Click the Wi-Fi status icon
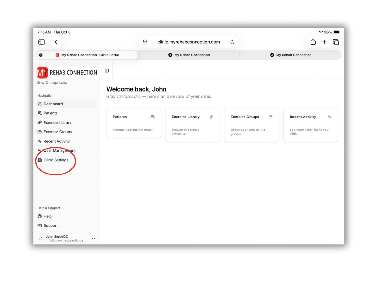This screenshot has width=381, height=285. [x=321, y=32]
